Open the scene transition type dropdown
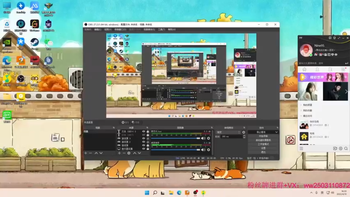The image size is (350, 197). pos(228,132)
